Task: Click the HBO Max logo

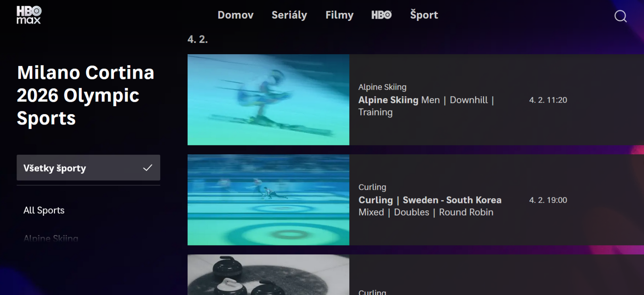Action: [x=29, y=15]
